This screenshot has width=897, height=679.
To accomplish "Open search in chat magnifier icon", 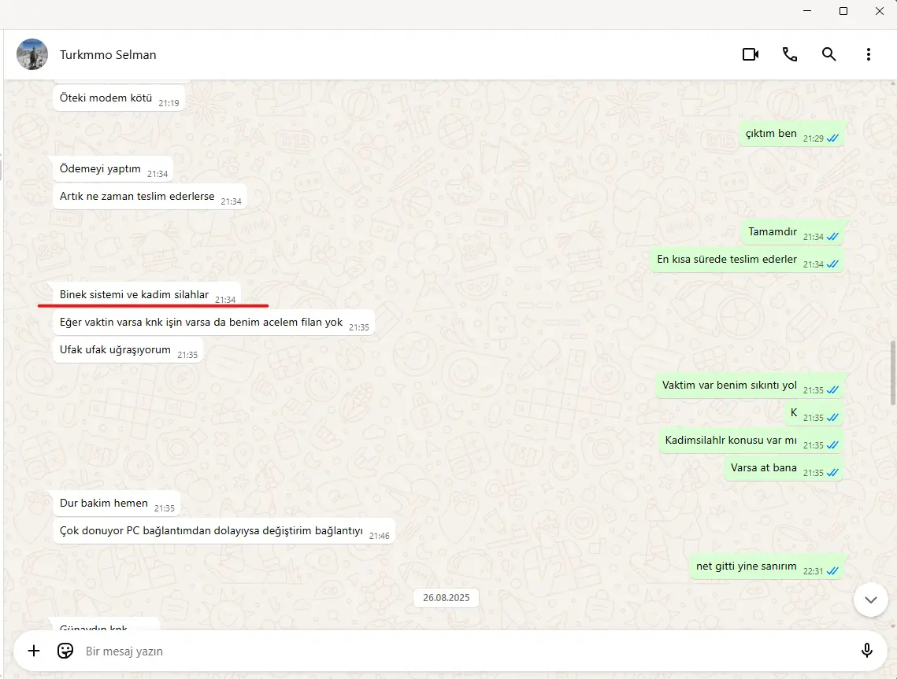I will pos(829,54).
